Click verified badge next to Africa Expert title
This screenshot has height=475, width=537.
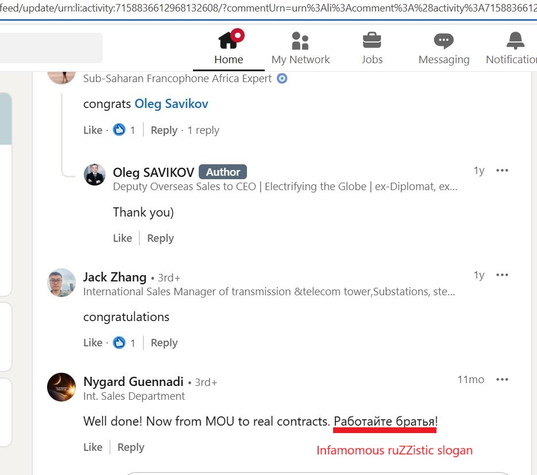pos(282,79)
